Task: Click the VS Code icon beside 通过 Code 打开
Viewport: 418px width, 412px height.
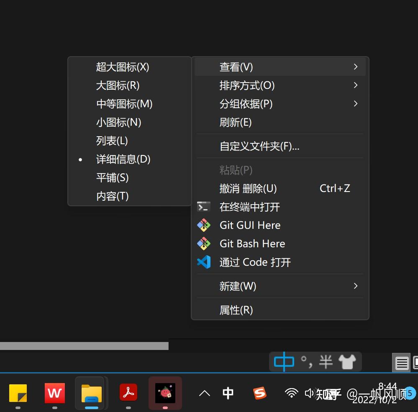Action: tap(204, 262)
